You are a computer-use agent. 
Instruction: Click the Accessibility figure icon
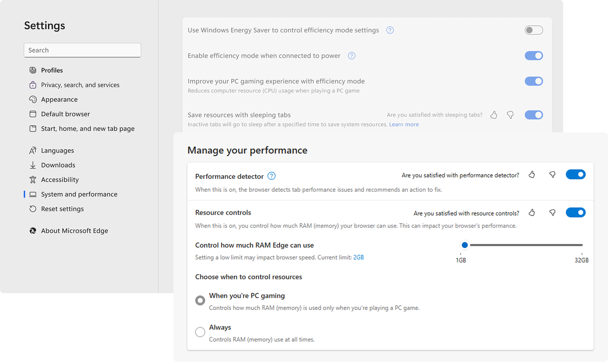(x=33, y=179)
